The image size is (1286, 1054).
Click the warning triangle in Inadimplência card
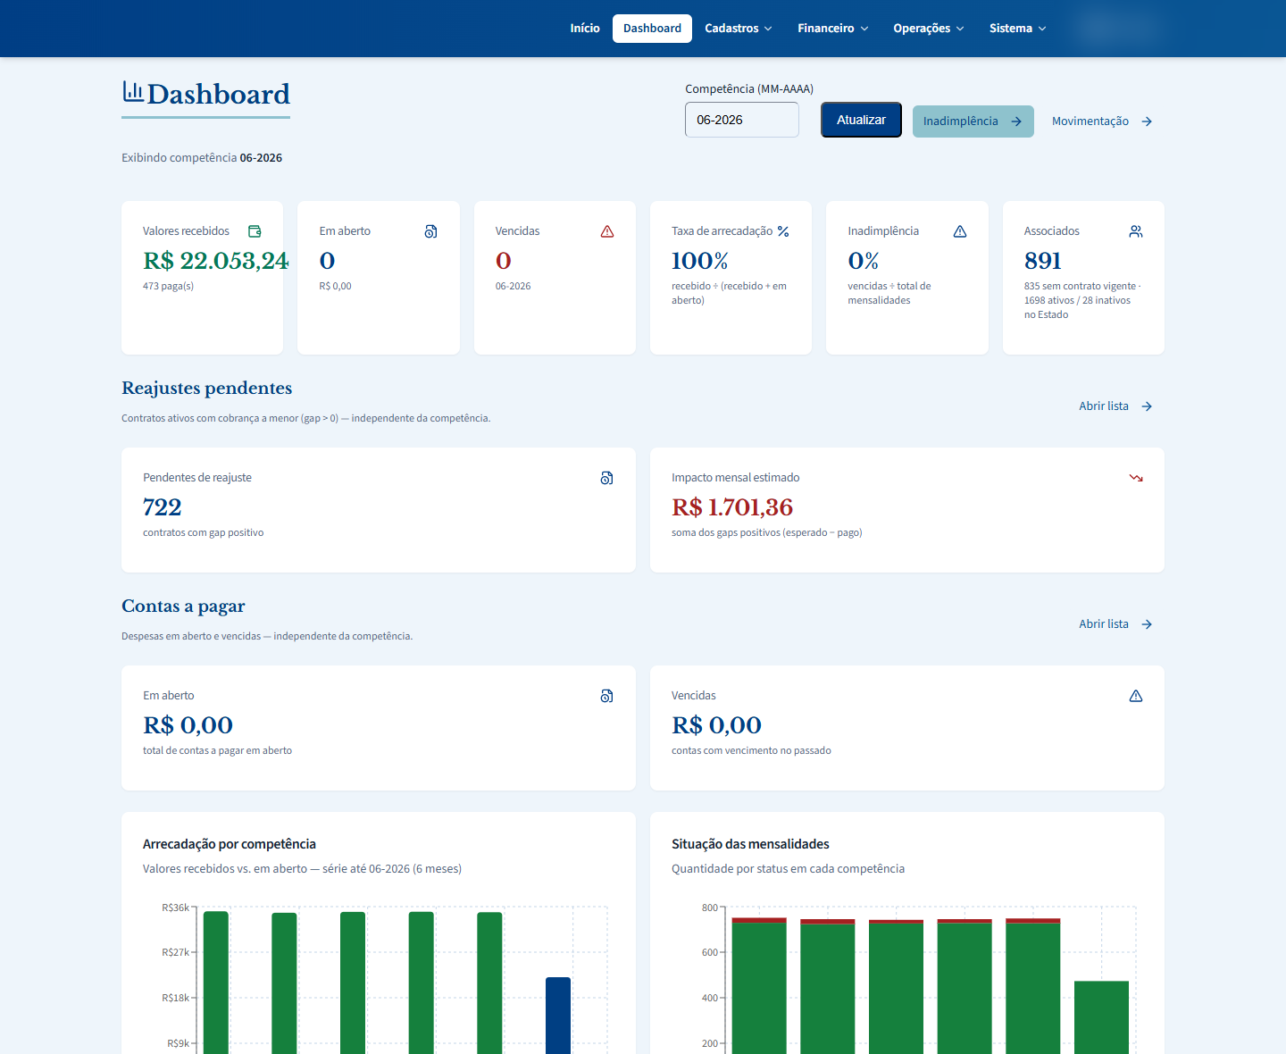(x=960, y=231)
